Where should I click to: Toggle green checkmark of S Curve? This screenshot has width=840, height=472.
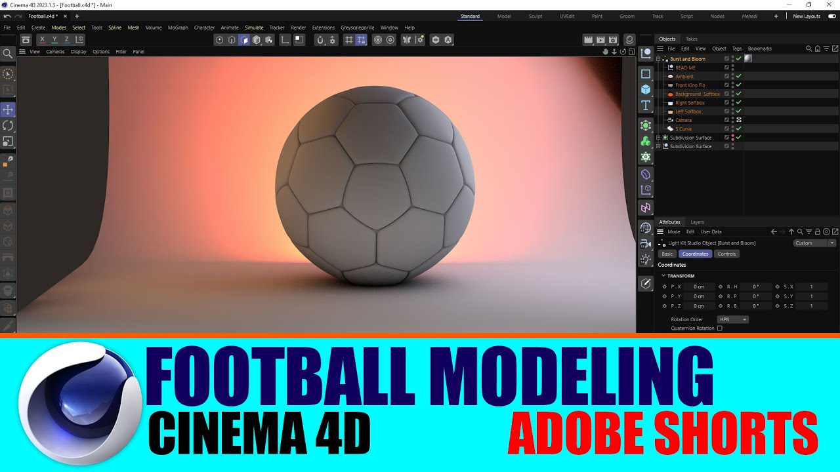coord(739,128)
